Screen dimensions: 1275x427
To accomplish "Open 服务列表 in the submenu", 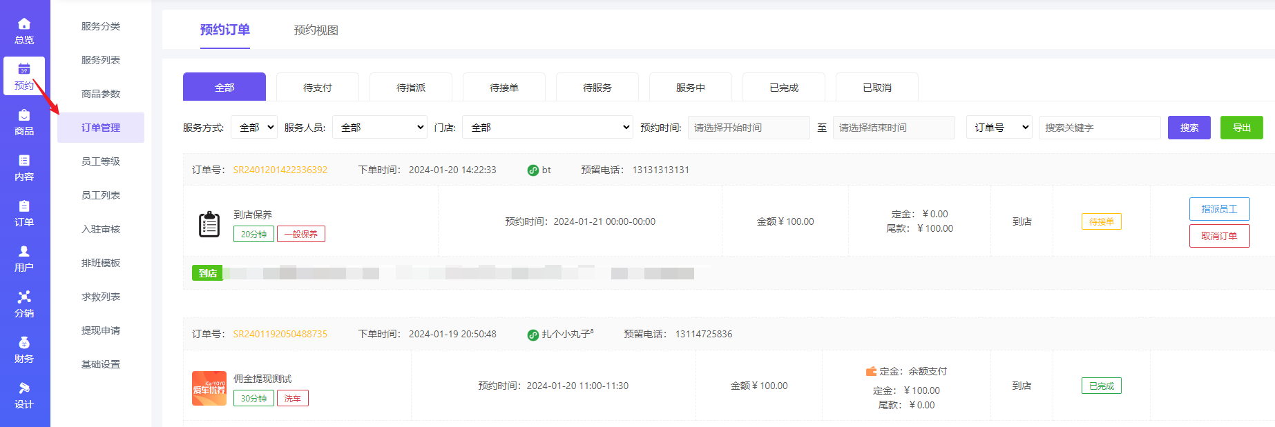I will 101,60.
